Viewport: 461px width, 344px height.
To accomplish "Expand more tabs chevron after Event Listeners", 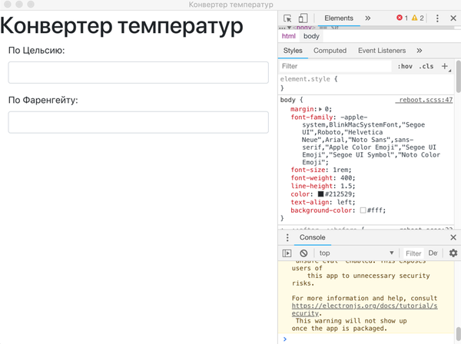I will pyautogui.click(x=419, y=51).
